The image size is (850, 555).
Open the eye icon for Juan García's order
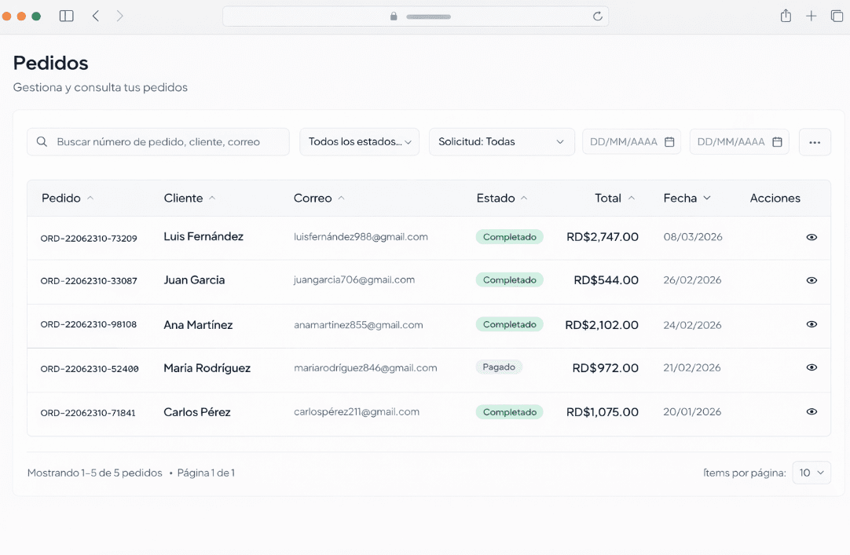pos(812,279)
